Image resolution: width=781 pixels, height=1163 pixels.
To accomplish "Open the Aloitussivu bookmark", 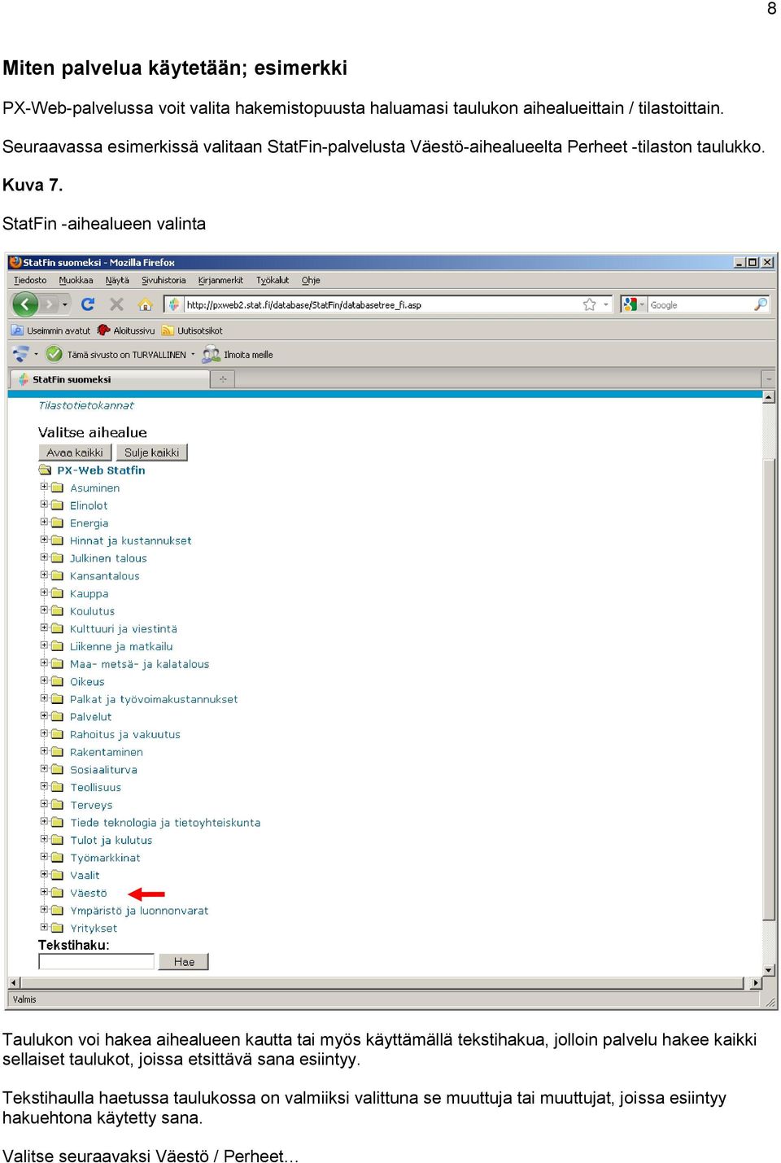I will 126,330.
